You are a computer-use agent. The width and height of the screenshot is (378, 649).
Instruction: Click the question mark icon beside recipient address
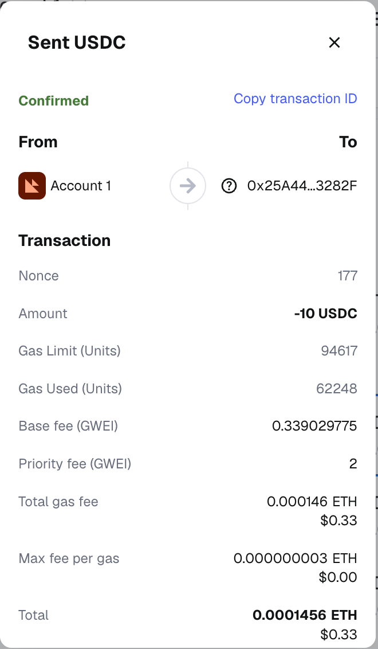point(229,186)
